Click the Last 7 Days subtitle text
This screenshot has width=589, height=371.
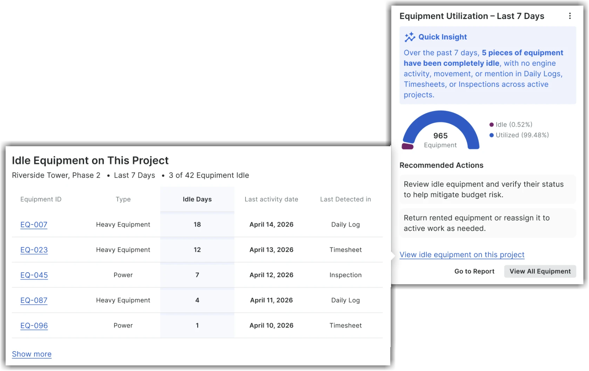(134, 175)
